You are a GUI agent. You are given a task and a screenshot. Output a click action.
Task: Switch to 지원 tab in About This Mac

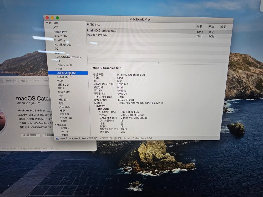[37, 81]
